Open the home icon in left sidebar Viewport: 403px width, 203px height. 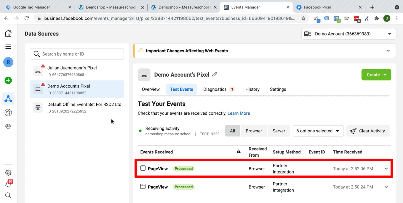point(8,33)
